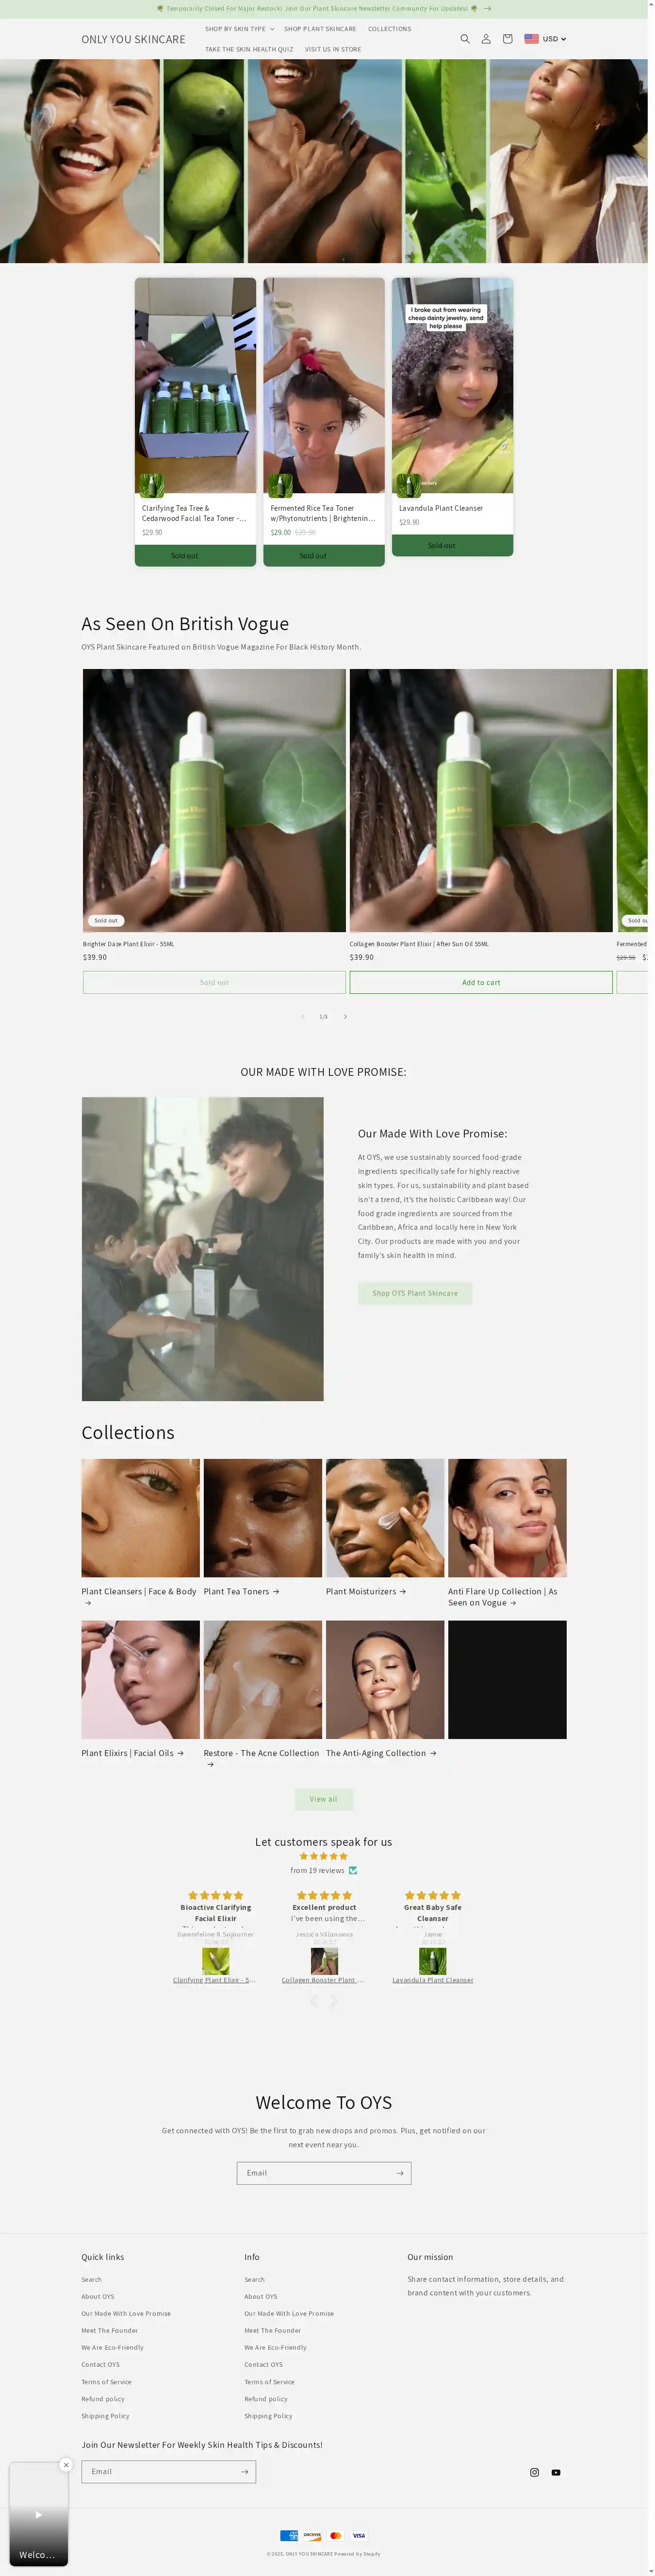Image resolution: width=655 pixels, height=2576 pixels.
Task: Click the Shop OYS Plant Skincare button
Action: [415, 1293]
